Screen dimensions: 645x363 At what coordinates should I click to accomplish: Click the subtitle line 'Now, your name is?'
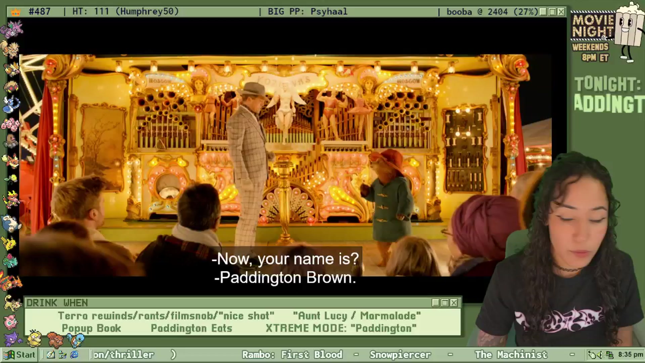[286, 259]
